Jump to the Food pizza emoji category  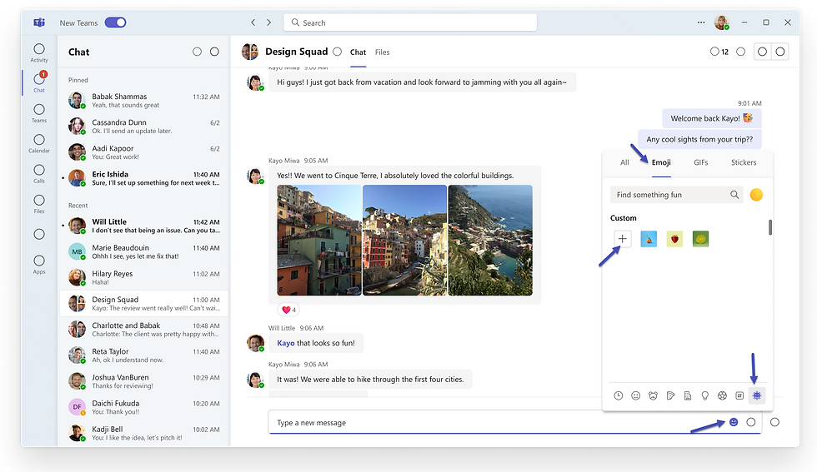(670, 395)
